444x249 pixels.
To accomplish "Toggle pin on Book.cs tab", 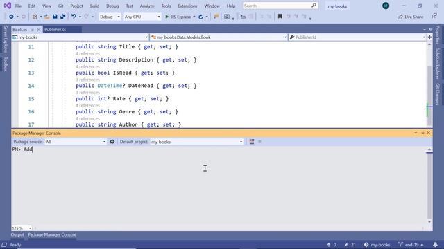I will click(33, 30).
